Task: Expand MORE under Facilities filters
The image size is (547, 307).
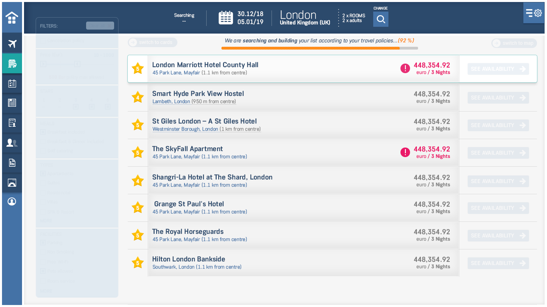Action: pos(46,291)
